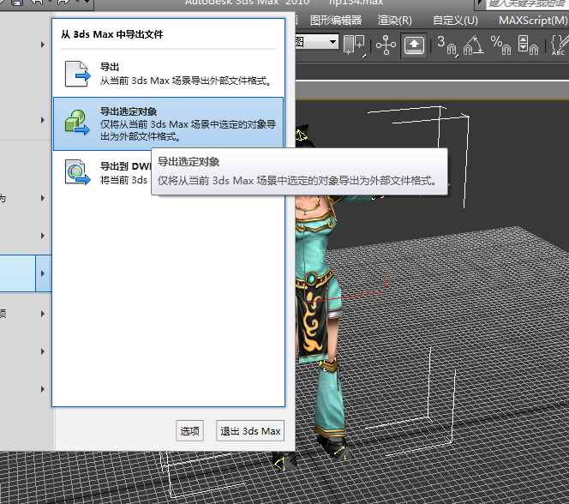Click the DWF globe page icon
Viewport: 569px width, 504px height.
77,172
